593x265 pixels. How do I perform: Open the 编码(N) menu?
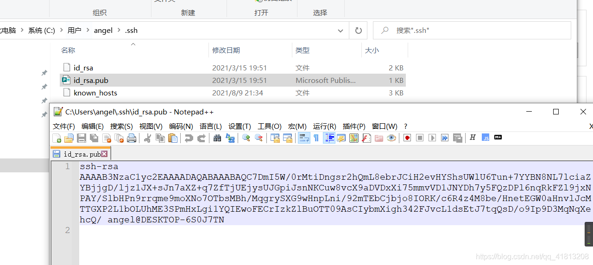pyautogui.click(x=181, y=126)
